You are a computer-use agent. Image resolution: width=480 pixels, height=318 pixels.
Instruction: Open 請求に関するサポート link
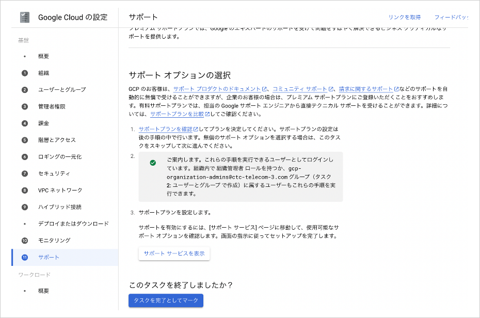tap(366, 89)
